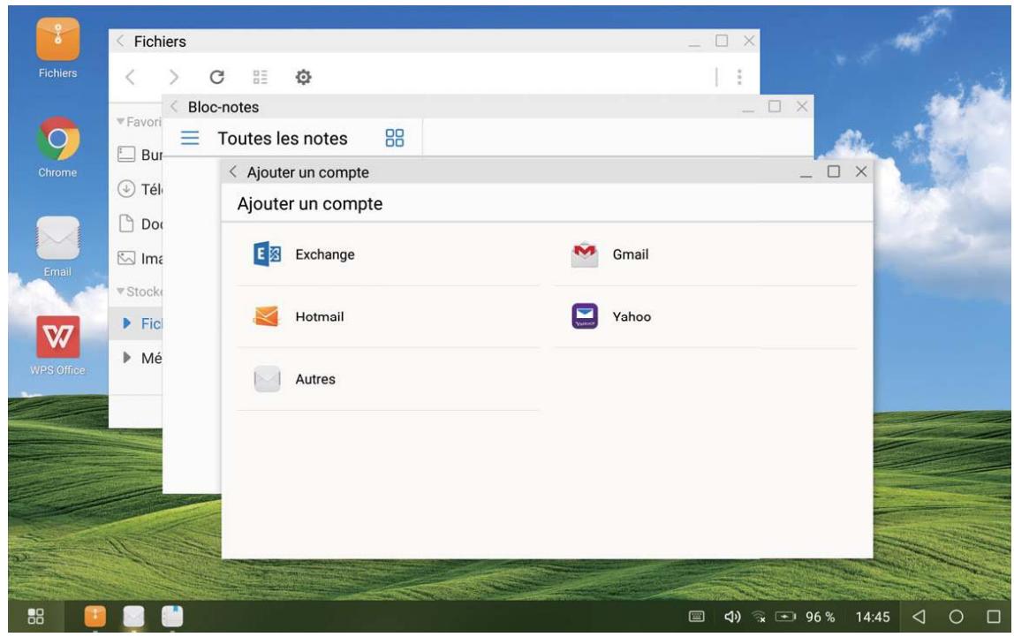The width and height of the screenshot is (1014, 637).
Task: Select Gmail as the account provider
Action: 631,254
